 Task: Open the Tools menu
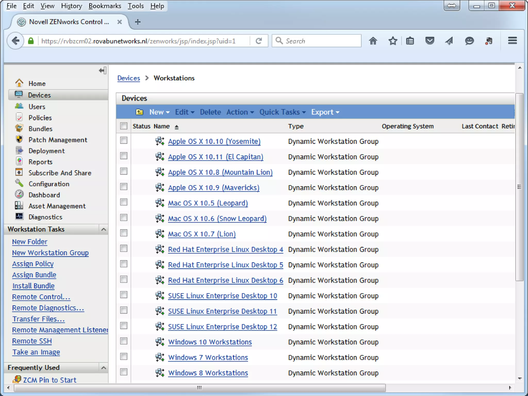pos(136,6)
